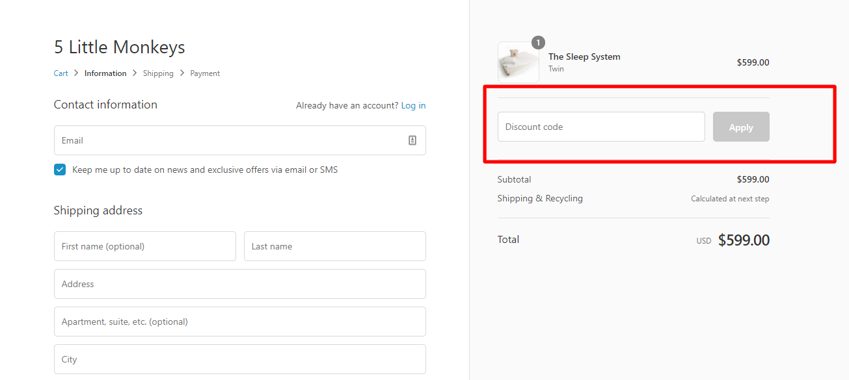Click the City input field
849x380 pixels.
pos(239,359)
